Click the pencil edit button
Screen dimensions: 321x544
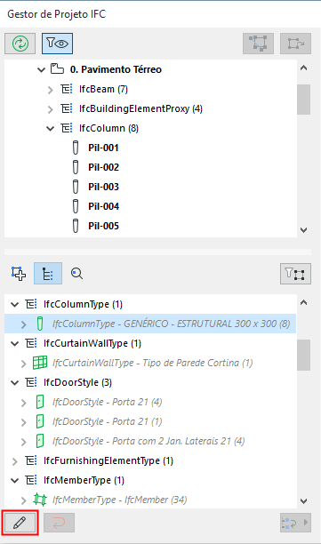click(20, 523)
